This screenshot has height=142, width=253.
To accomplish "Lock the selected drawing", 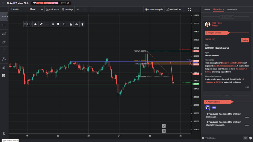I will click(x=71, y=24).
